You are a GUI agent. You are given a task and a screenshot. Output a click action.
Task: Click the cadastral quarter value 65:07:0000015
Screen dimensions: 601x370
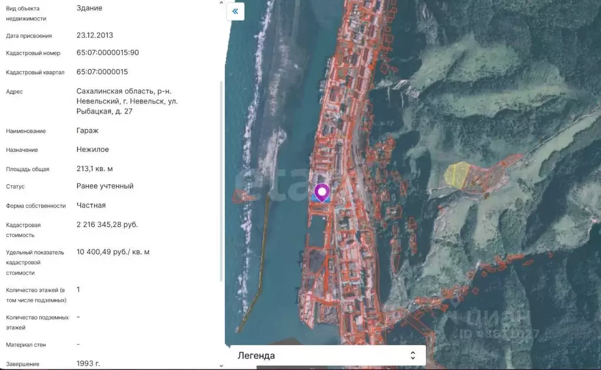click(102, 72)
